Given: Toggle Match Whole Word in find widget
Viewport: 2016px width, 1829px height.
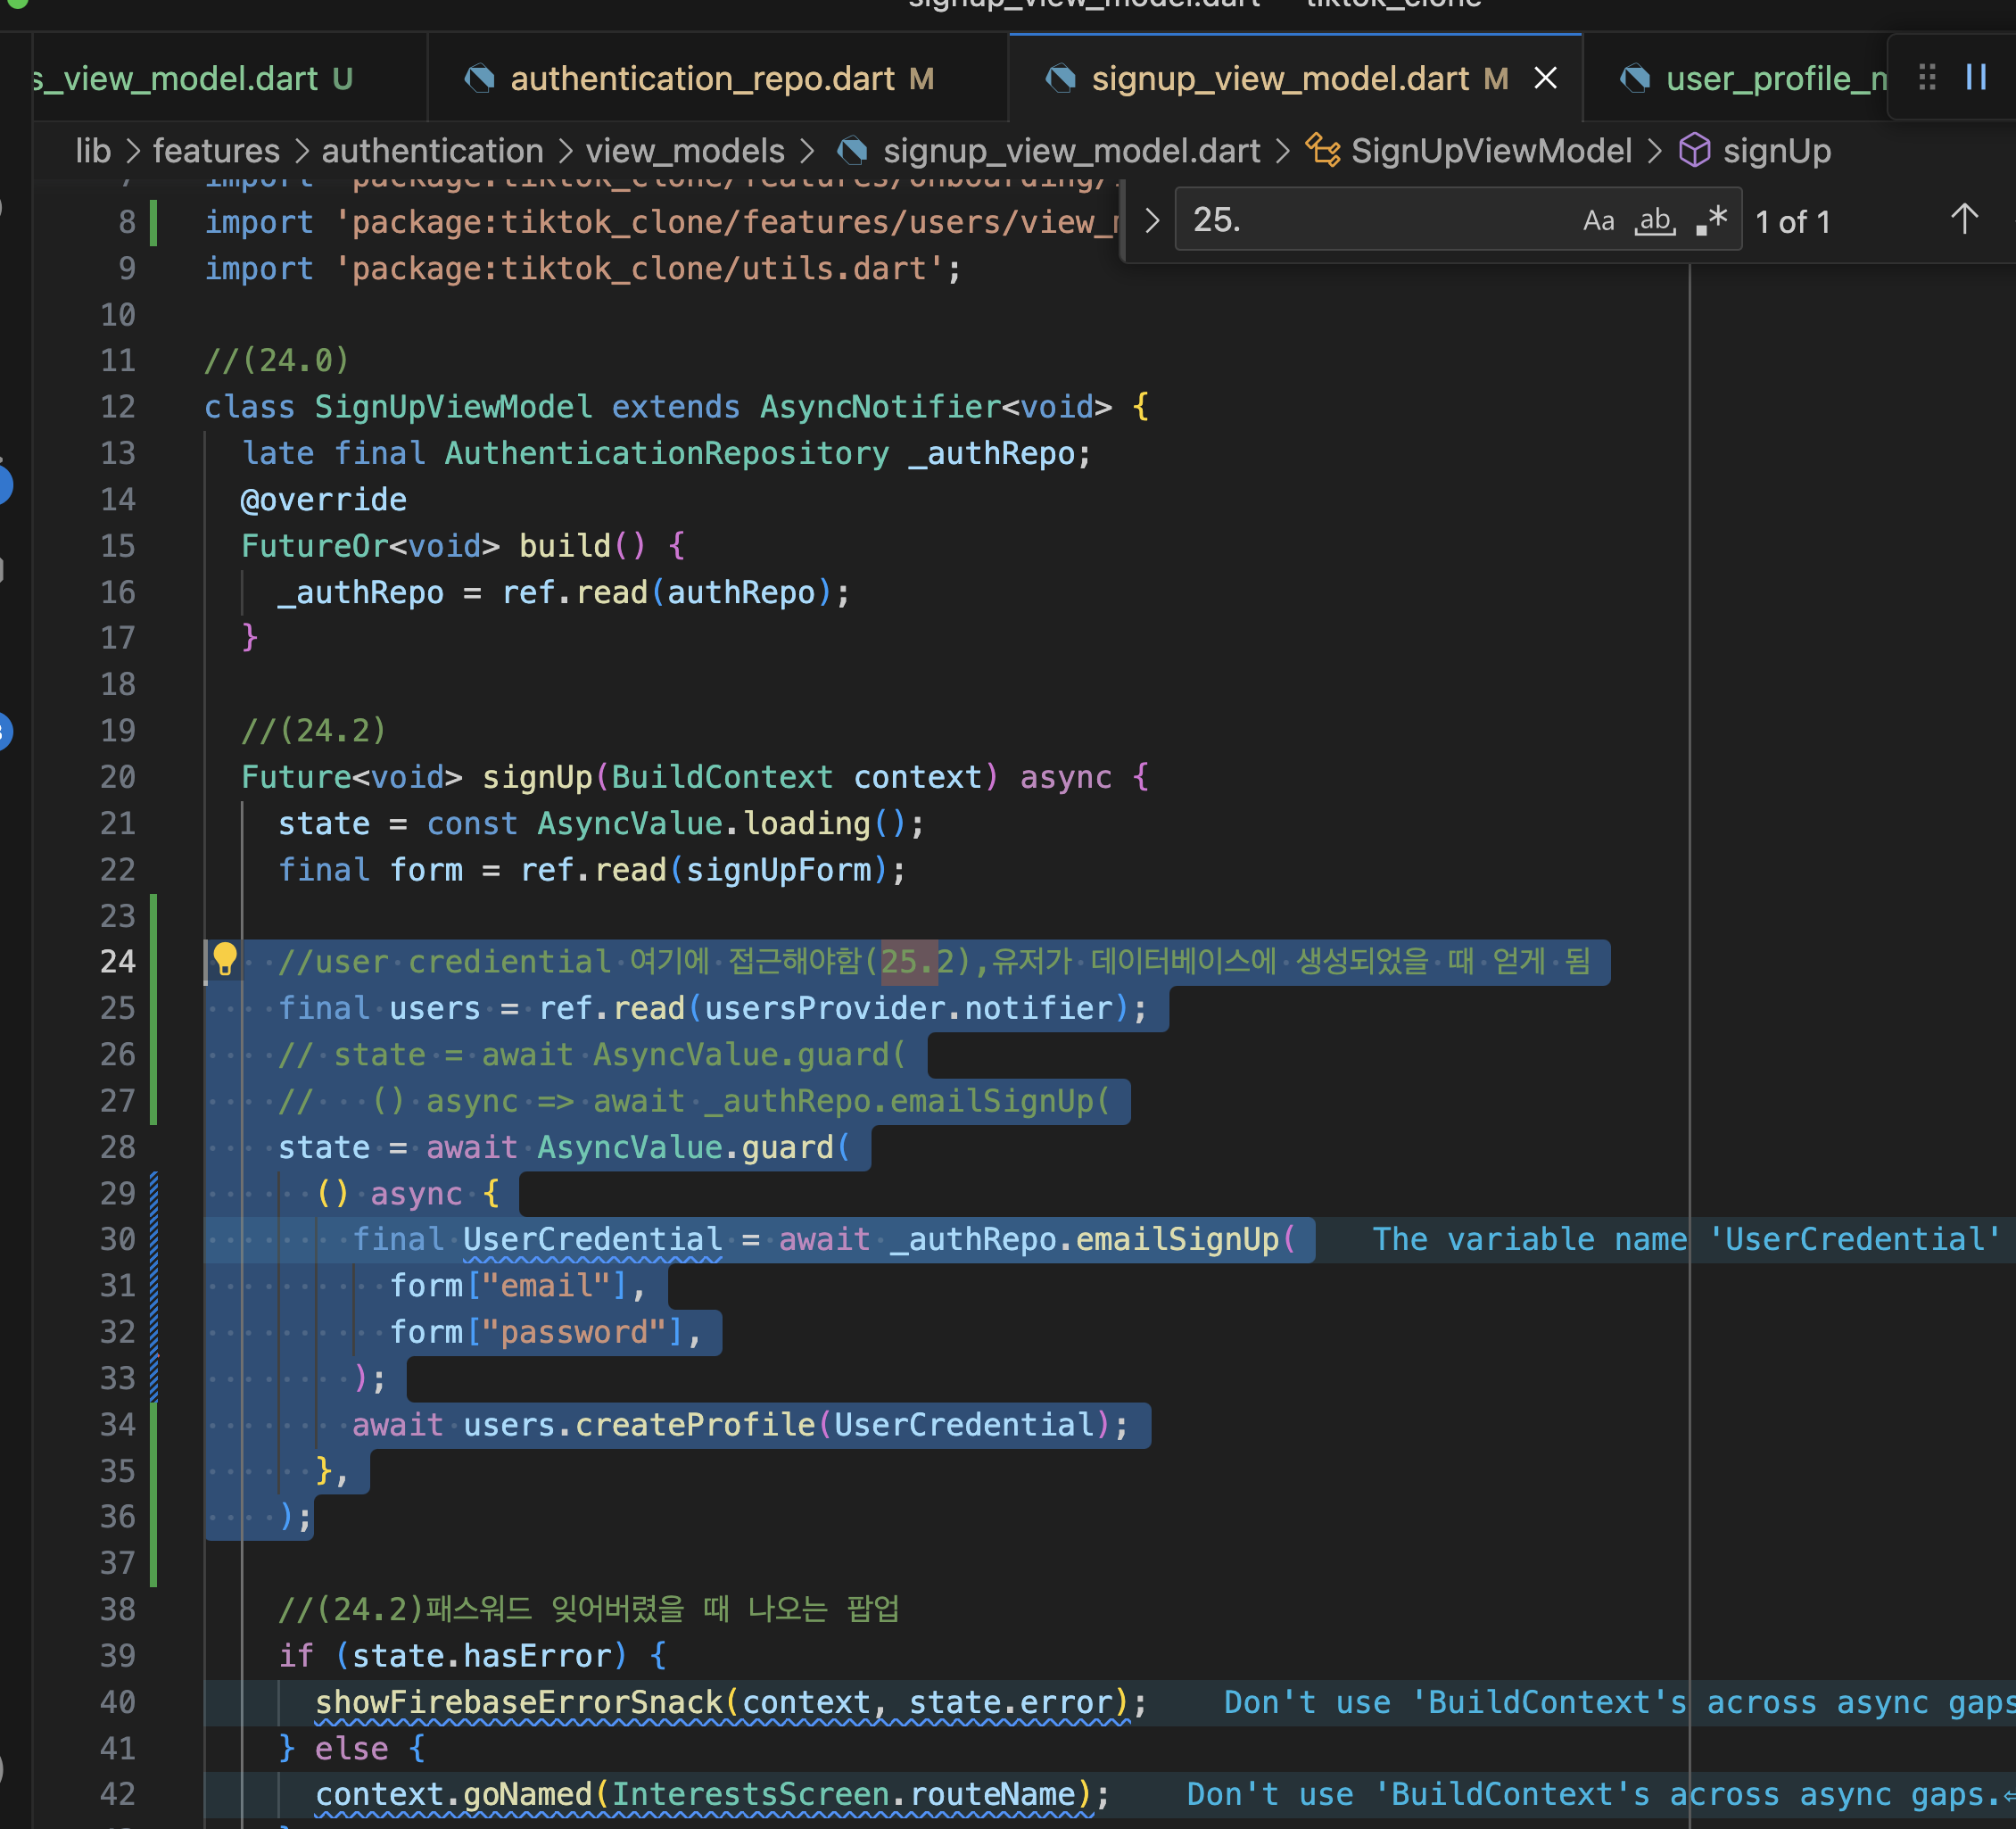Looking at the screenshot, I should [x=1654, y=220].
